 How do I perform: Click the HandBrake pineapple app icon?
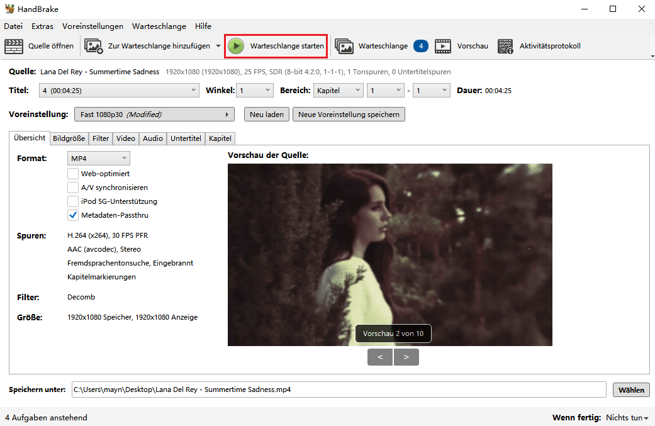pos(9,9)
